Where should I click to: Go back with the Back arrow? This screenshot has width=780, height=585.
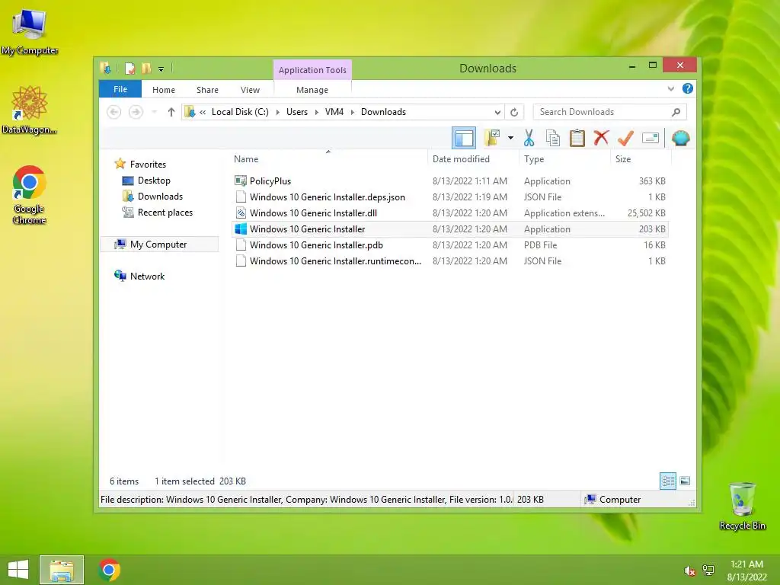114,112
